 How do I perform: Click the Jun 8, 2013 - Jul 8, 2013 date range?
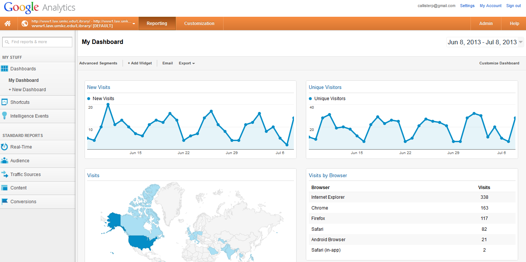[x=482, y=42]
